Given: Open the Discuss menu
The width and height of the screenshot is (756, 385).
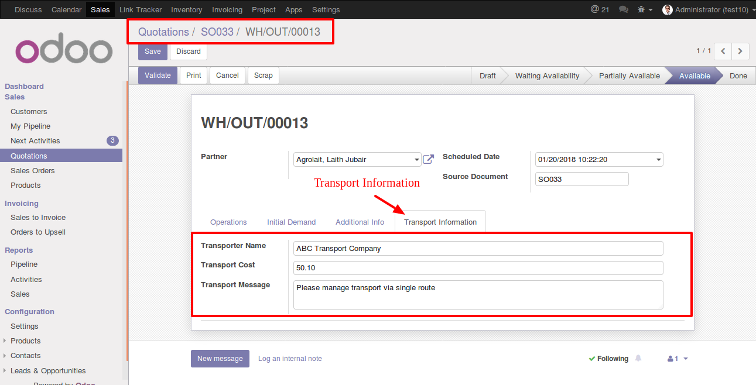Looking at the screenshot, I should pyautogui.click(x=28, y=9).
